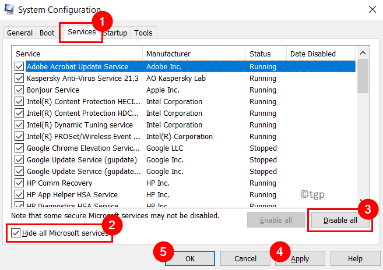Switch to the General tab
383x270 pixels.
tap(20, 33)
